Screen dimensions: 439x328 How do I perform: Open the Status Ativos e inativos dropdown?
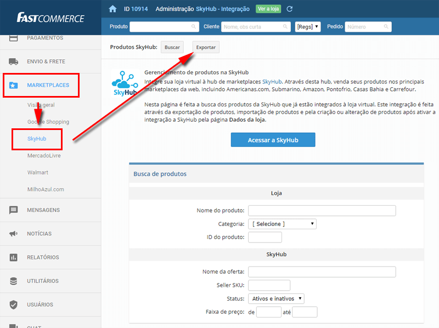click(x=276, y=298)
